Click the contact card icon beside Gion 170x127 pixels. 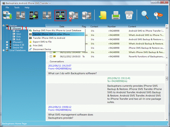[x=14, y=34]
